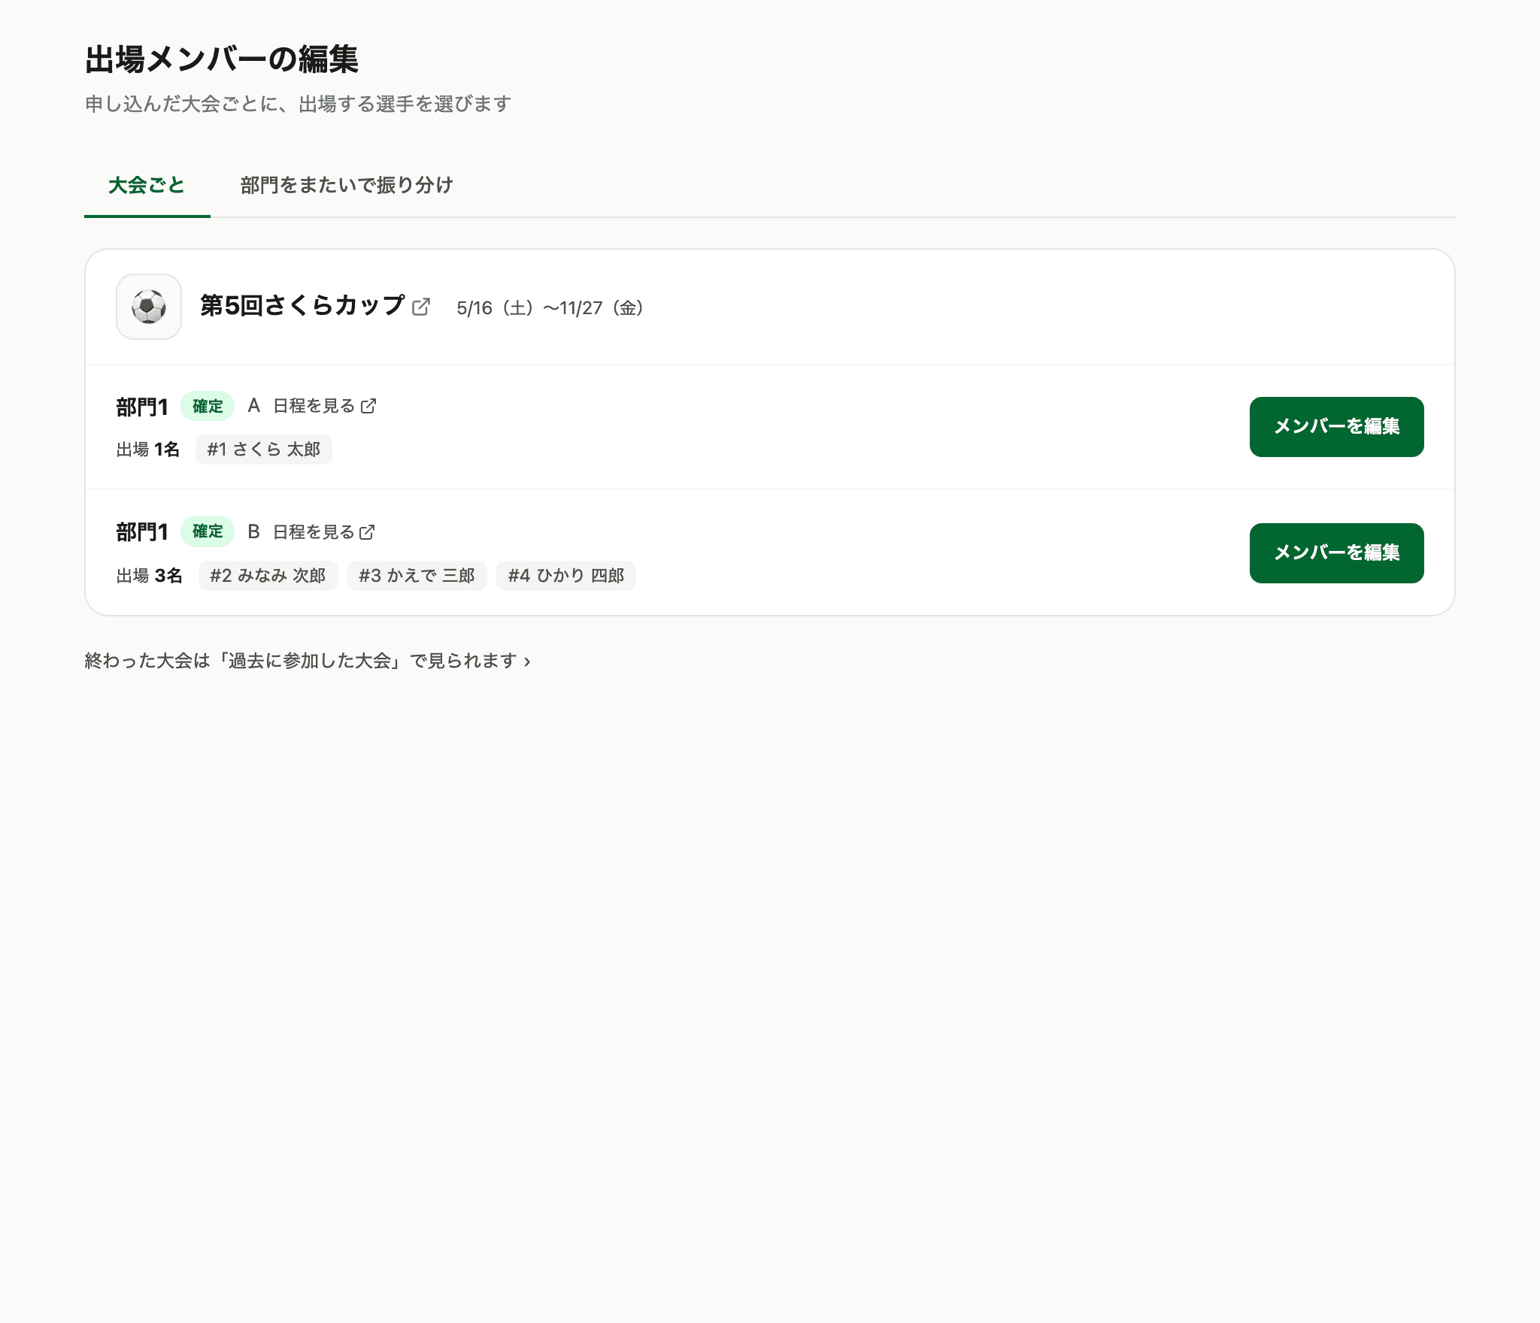Open the 日程を見る link for group B
Screen dimensions: 1540x1323
(324, 532)
